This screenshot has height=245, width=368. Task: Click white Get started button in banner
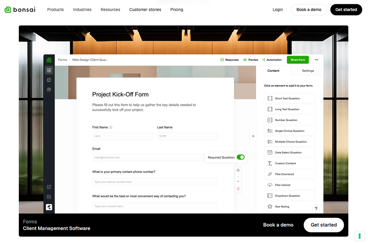324,225
